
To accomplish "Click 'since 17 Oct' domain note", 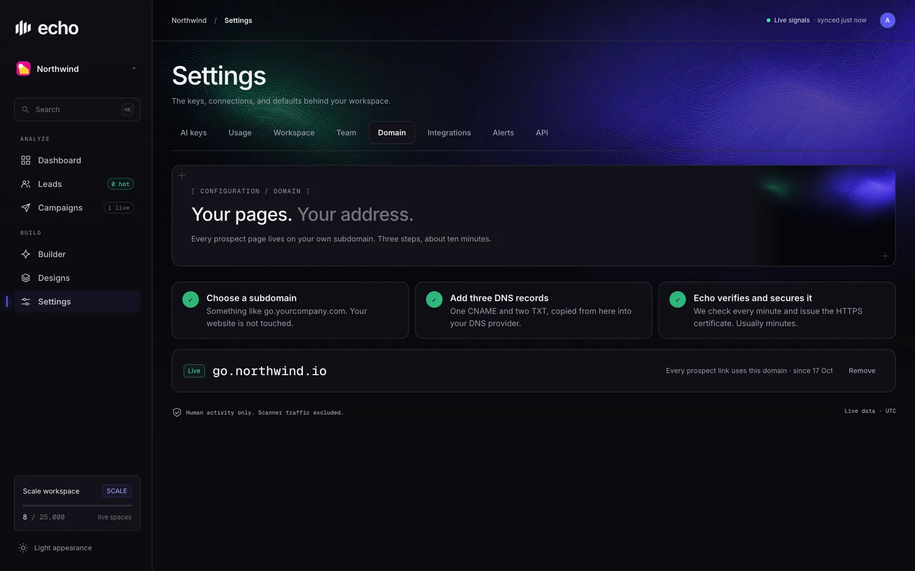I will pos(813,371).
